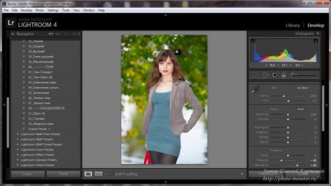Screen dimensions: 331x186
Task: Set Navigator zoom to FILL
Action: (x=58, y=34)
